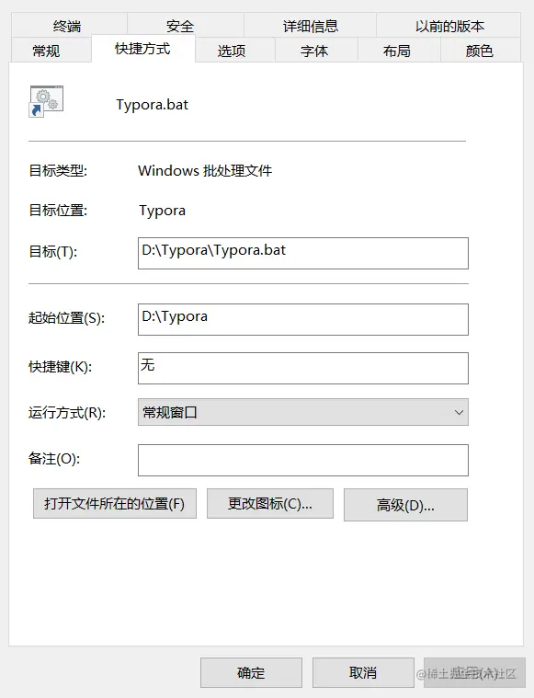Open the 运行方式(R) dropdown

(303, 412)
